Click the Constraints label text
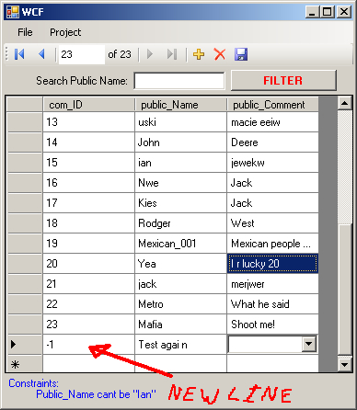The image size is (357, 410). click(33, 383)
